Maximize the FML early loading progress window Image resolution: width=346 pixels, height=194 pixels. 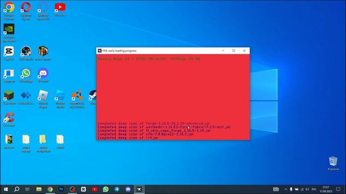tap(234, 51)
